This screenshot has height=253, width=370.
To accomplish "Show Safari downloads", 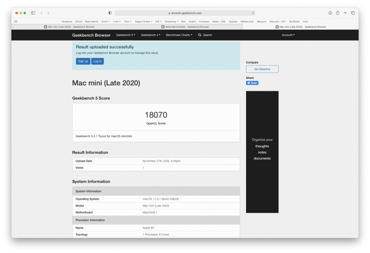I will [330, 13].
